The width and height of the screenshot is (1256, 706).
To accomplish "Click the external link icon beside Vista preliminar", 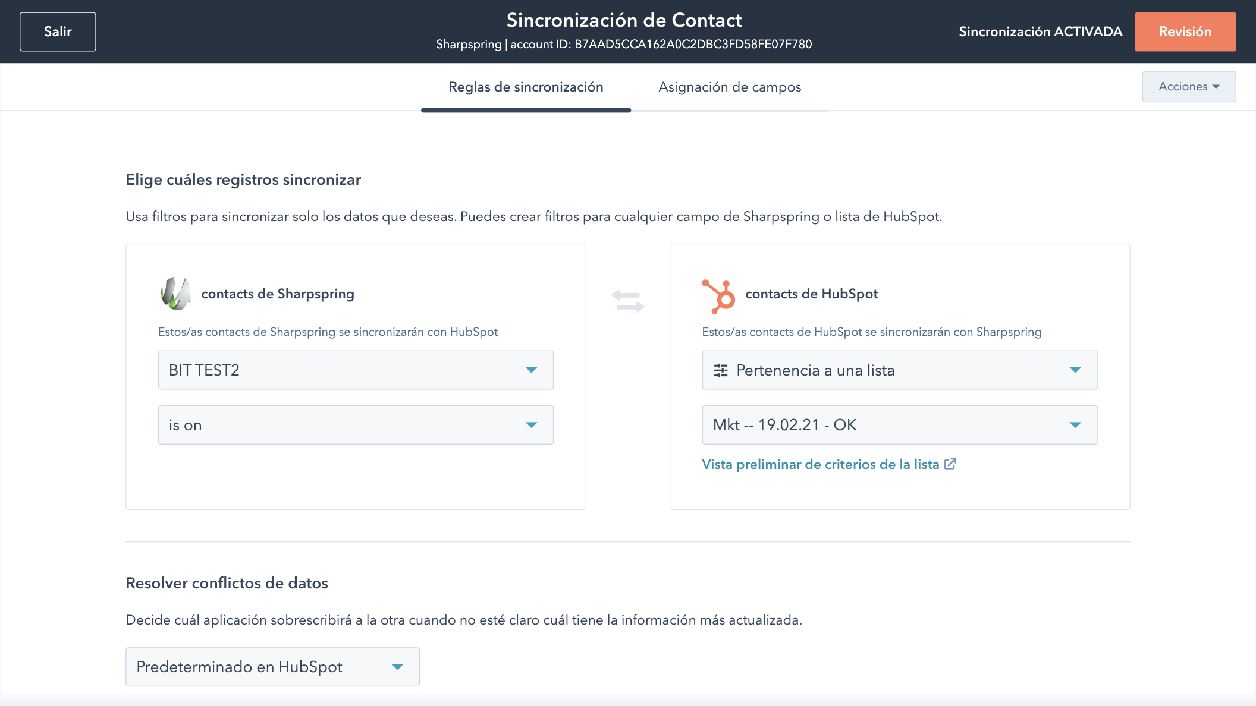I will pyautogui.click(x=950, y=464).
